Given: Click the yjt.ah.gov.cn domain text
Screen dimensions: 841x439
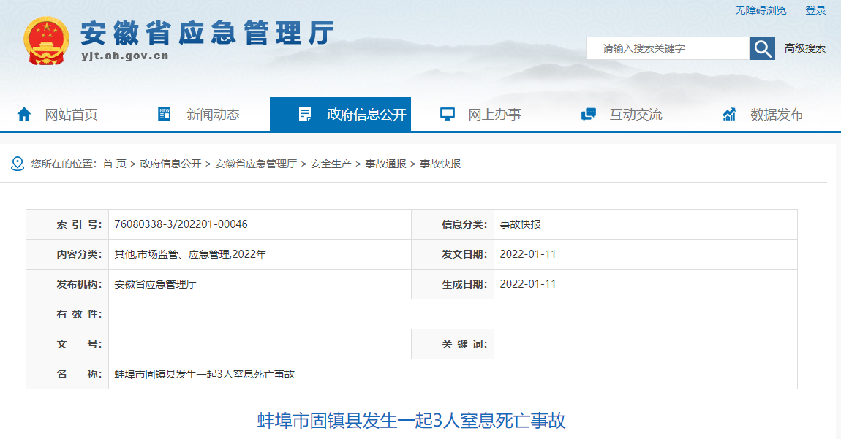Looking at the screenshot, I should click(125, 56).
